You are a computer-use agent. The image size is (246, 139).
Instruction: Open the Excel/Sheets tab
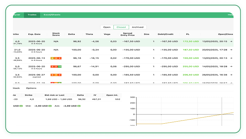point(52,15)
